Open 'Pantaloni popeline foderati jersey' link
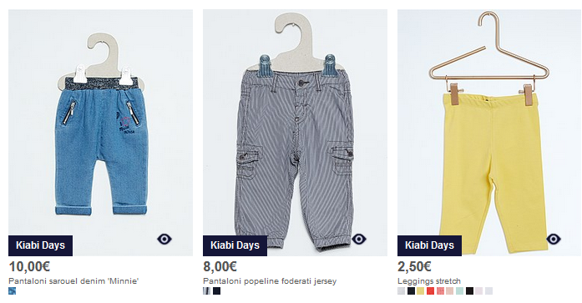The height and width of the screenshot is (303, 582). tap(270, 281)
